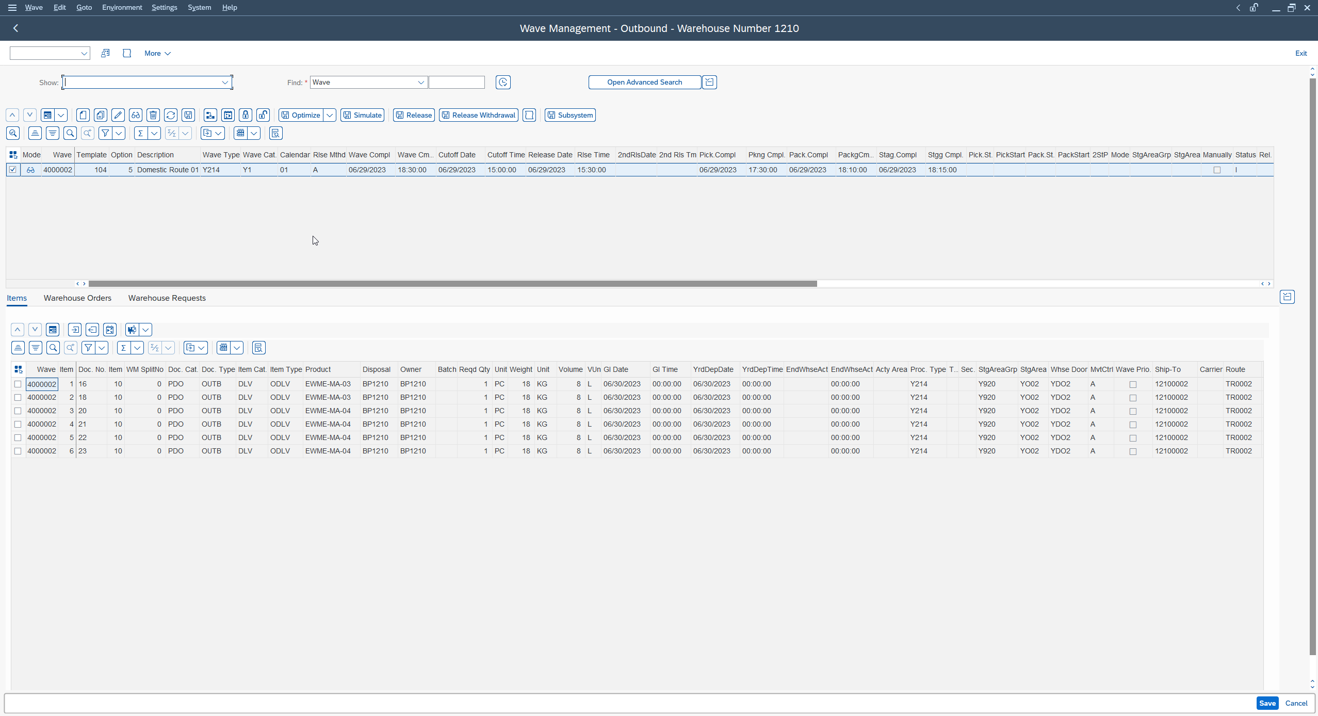Click the Create new wave page icon
The image size is (1318, 716).
(x=83, y=115)
